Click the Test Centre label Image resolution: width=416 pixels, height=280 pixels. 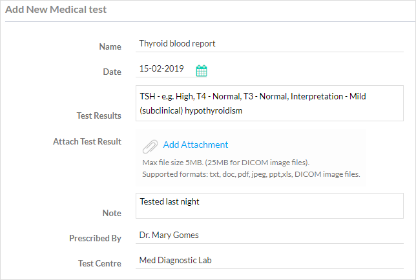click(99, 263)
